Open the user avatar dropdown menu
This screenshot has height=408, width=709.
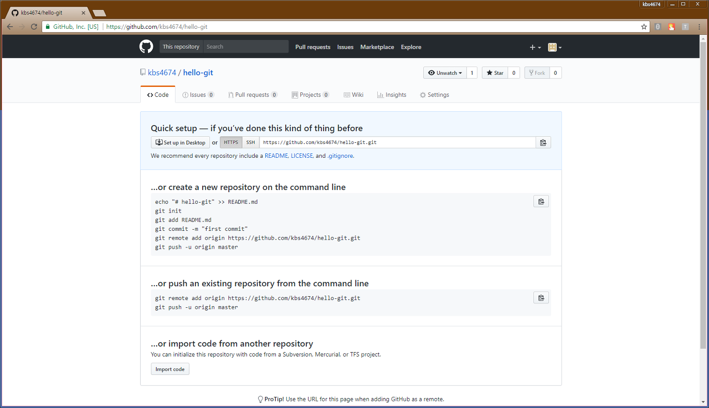tap(555, 47)
